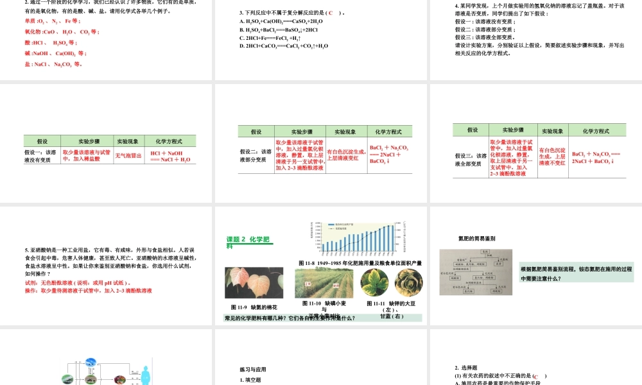Click the 化学方程式 table header cell
This screenshot has width=642, height=385.
tap(168, 141)
